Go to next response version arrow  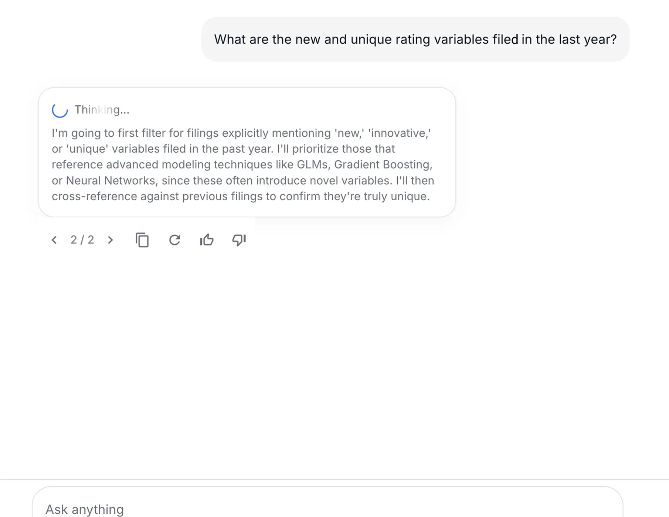[110, 240]
